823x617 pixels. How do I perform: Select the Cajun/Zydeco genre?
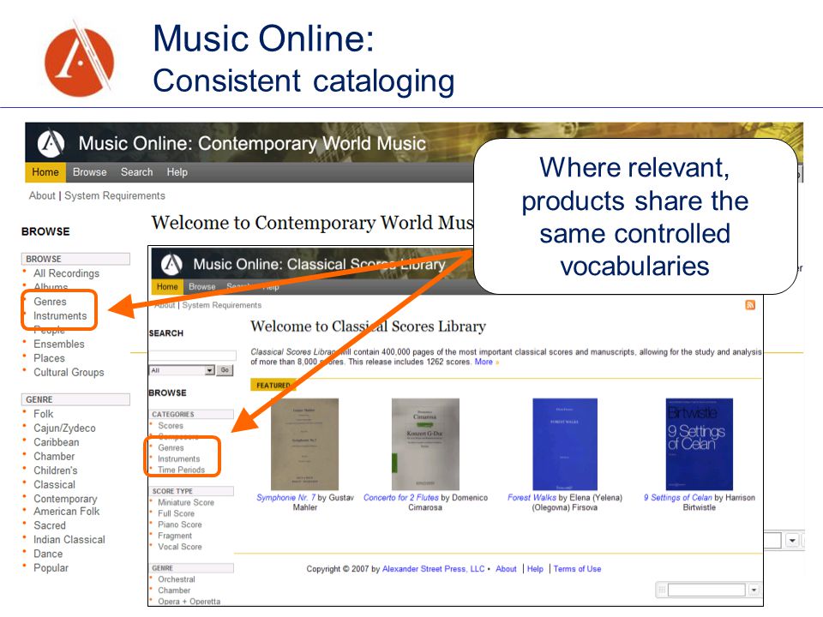(x=64, y=428)
